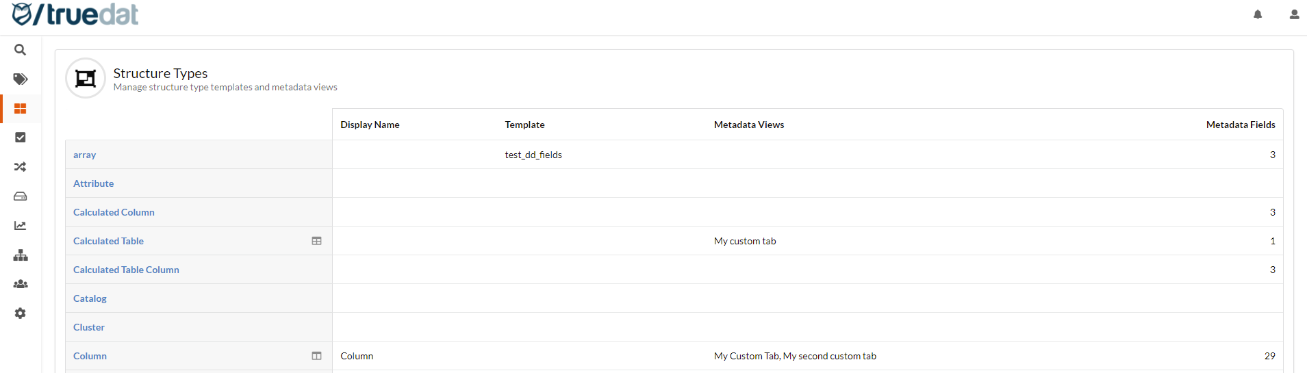Click the line chart sidebar icon

[21, 226]
